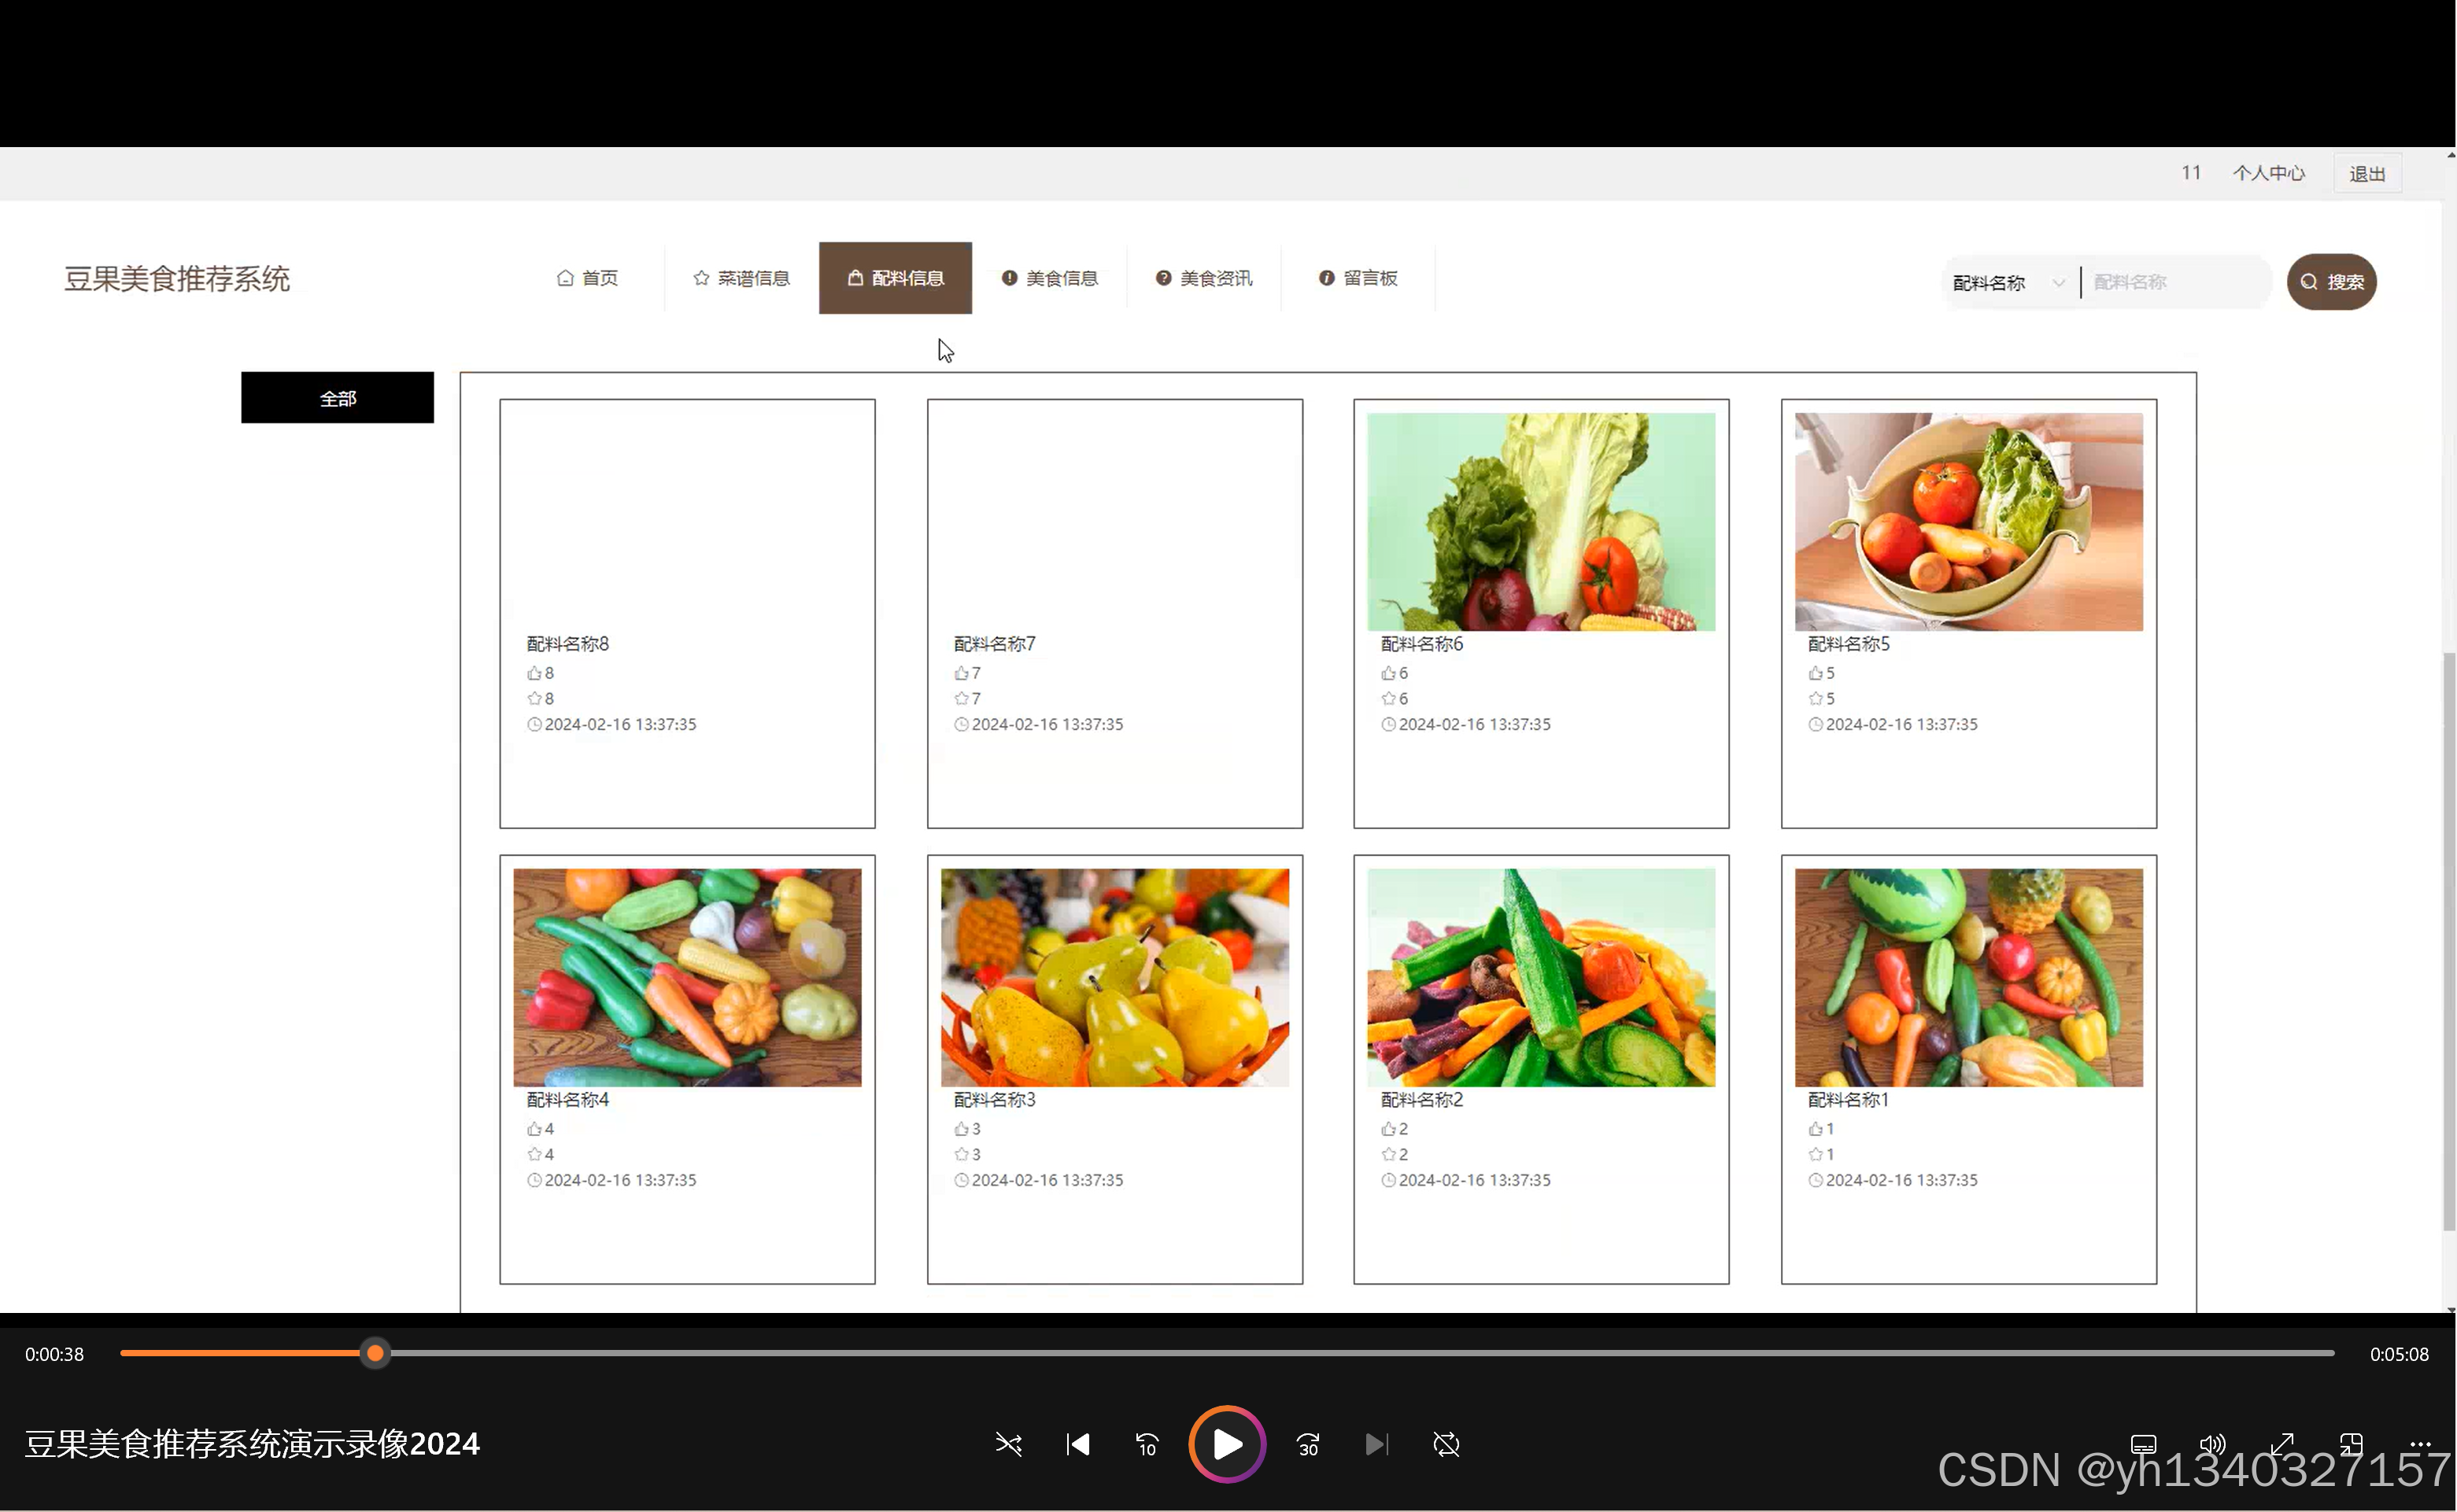Skip forward 30 seconds
The image size is (2457, 1512).
point(1309,1444)
